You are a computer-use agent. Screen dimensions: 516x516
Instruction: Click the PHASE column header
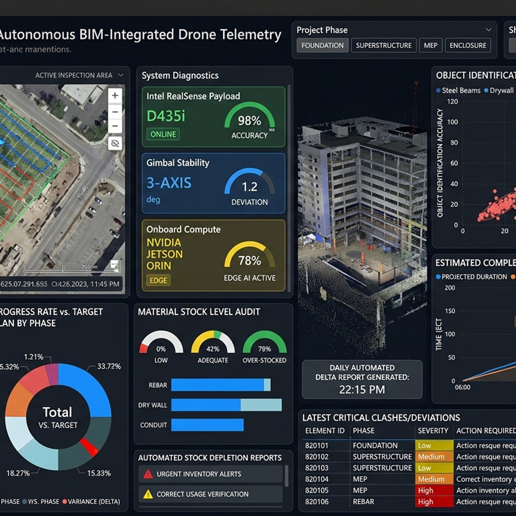coord(364,431)
